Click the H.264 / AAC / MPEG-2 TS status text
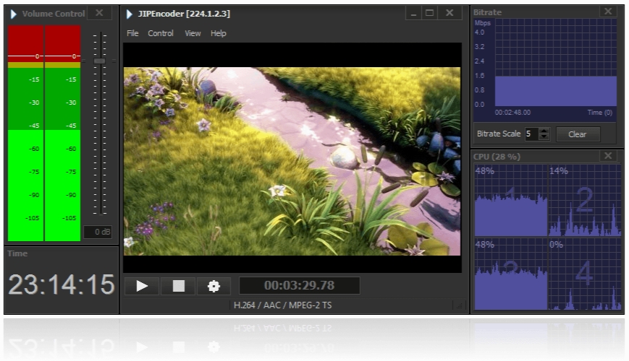Viewport: 629px width, 361px height. point(283,305)
